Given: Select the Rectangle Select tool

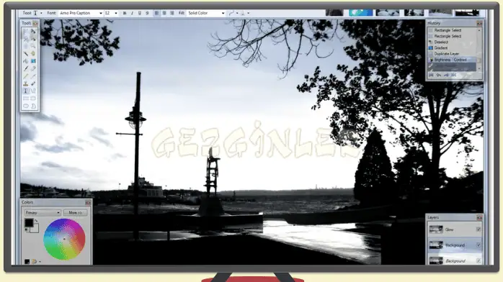Looking at the screenshot, I should [x=26, y=32].
